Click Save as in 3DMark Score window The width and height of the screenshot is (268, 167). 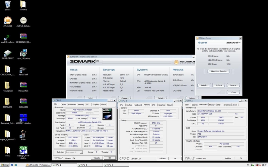coord(233,85)
